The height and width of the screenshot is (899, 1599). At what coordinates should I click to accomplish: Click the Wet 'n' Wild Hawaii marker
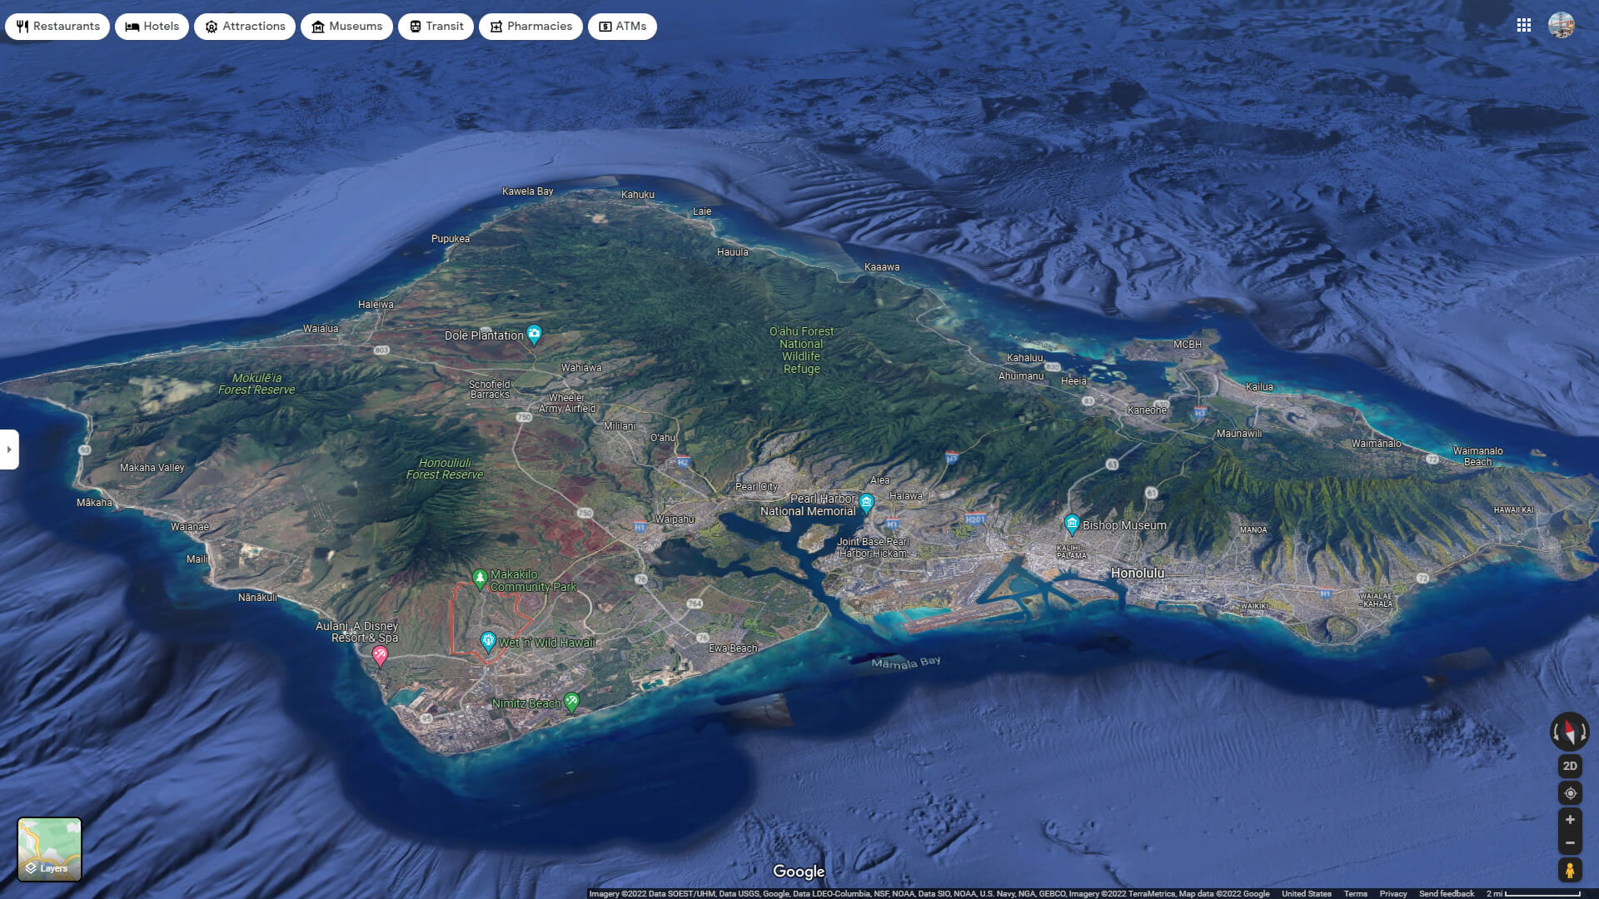point(487,640)
